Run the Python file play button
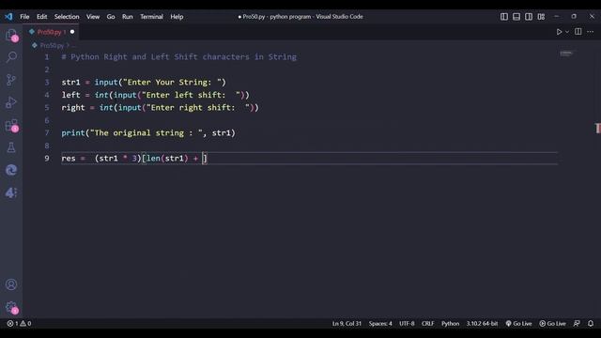 tap(559, 32)
